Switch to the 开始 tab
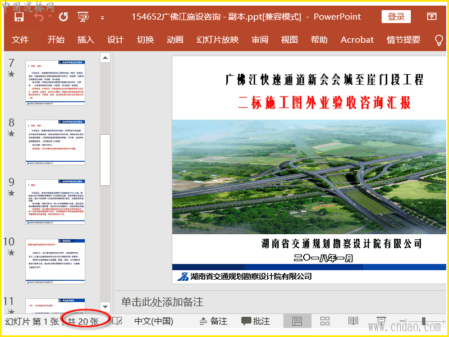The width and height of the screenshot is (449, 337). point(56,39)
